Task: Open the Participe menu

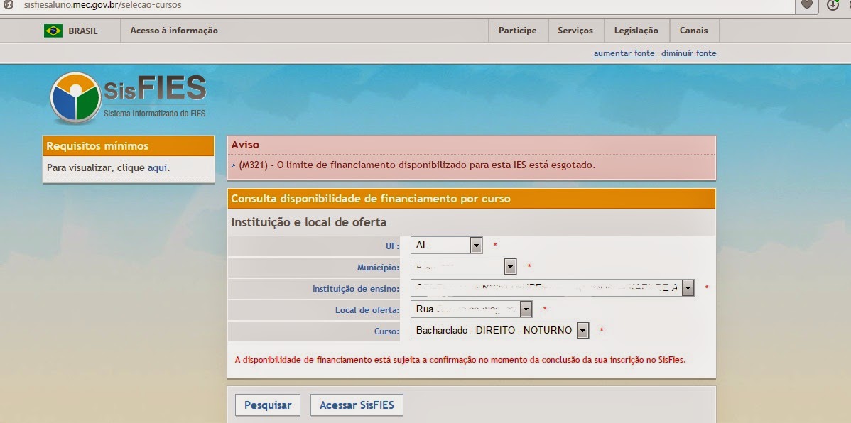Action: tap(518, 31)
